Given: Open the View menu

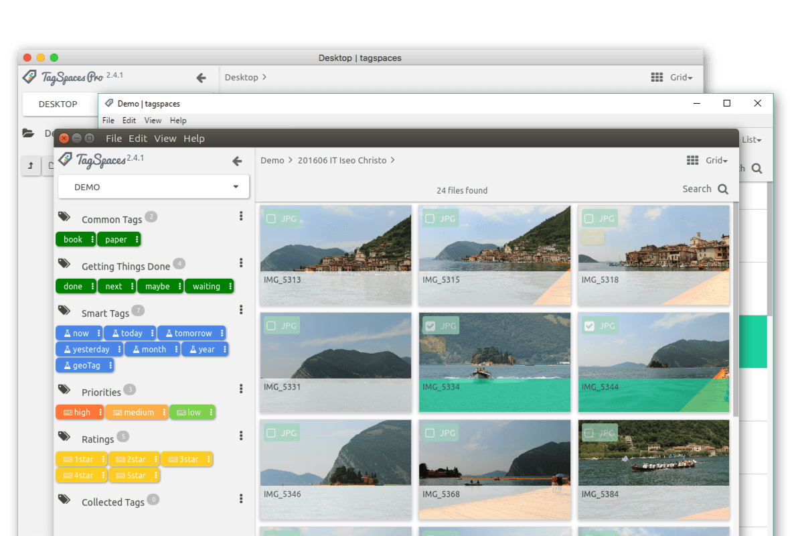Looking at the screenshot, I should [x=165, y=139].
